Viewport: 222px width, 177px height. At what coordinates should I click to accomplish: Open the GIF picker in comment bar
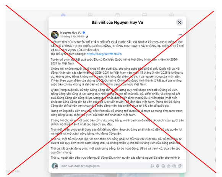coord(174,166)
